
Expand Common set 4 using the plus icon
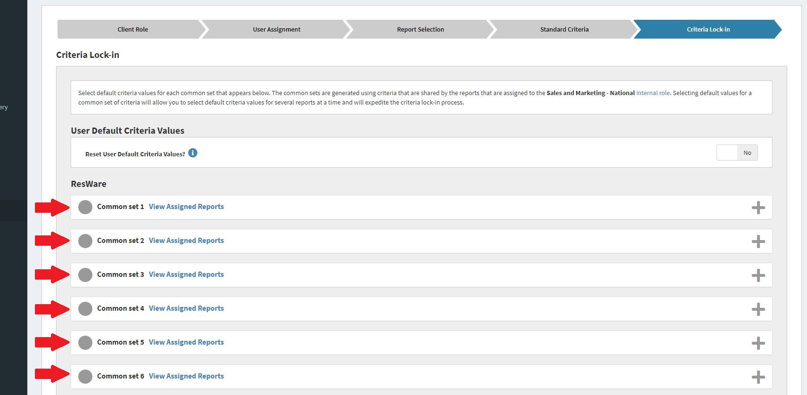tap(758, 309)
